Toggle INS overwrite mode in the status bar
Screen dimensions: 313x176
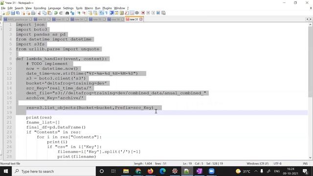[305, 163]
